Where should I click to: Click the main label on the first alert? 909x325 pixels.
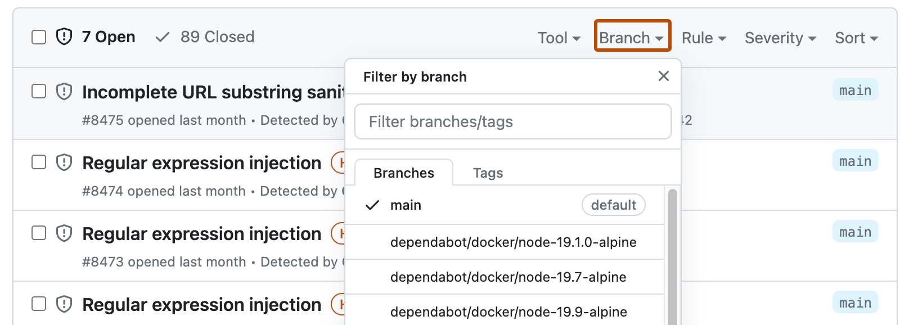click(854, 91)
